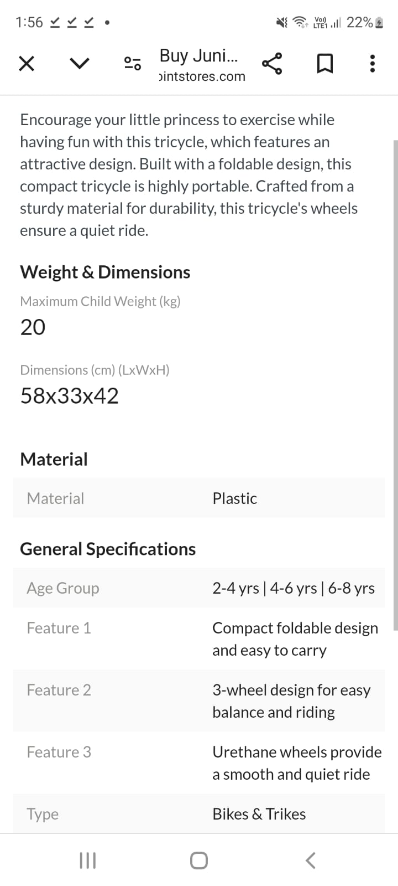Tap the pintstores.com URL text
Viewport: 398px width, 886px height.
(x=202, y=76)
